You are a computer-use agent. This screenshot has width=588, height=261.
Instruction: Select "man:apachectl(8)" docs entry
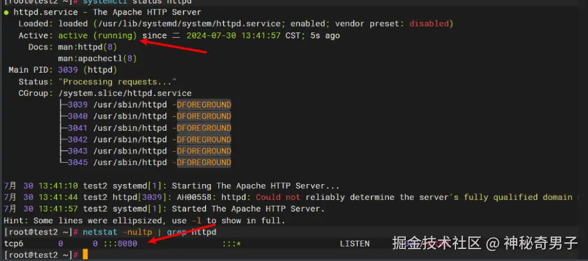98,59
